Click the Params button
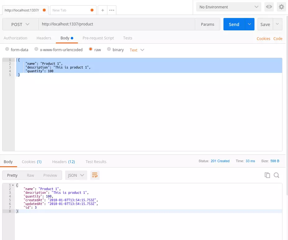 pyautogui.click(x=207, y=24)
